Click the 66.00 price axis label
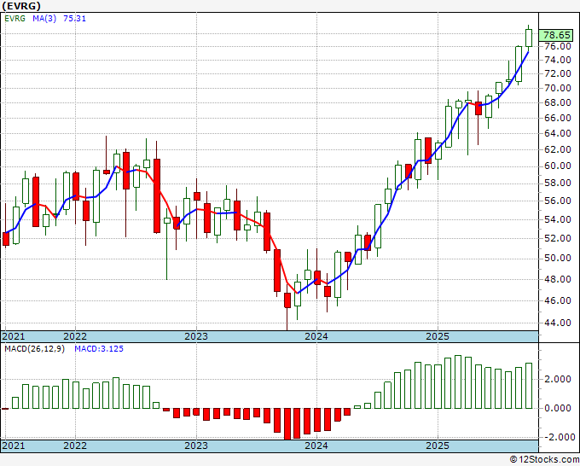The width and height of the screenshot is (580, 466). tap(558, 118)
